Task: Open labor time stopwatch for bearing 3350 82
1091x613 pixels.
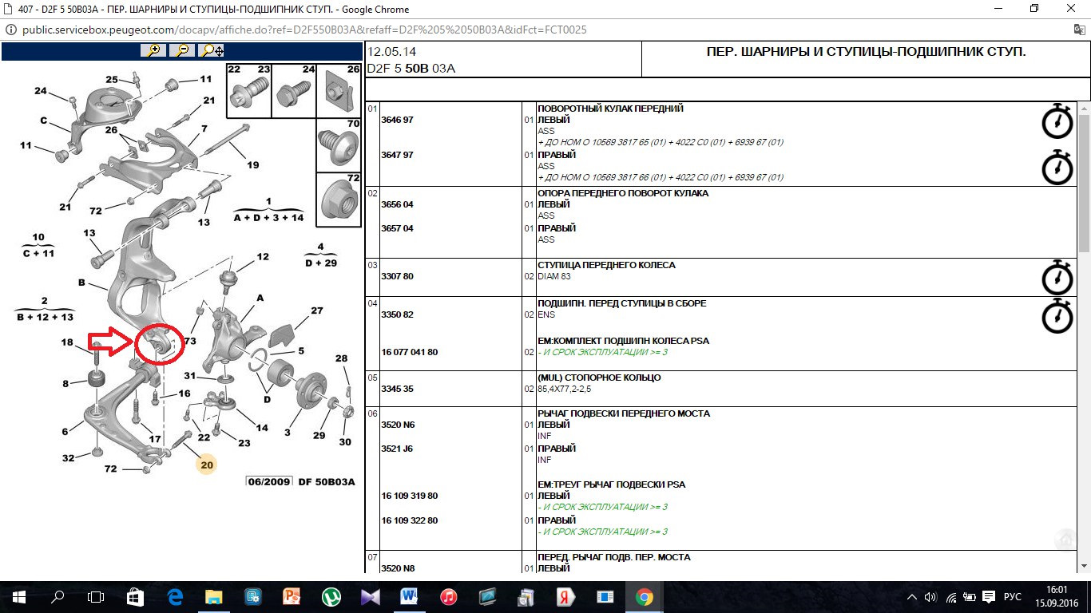Action: pos(1057,315)
